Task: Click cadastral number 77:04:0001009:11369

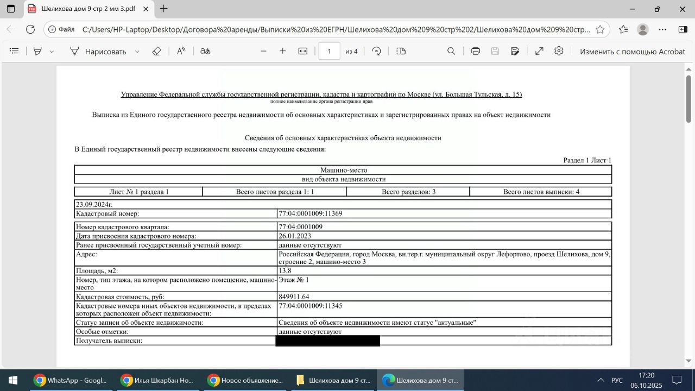Action: tap(310, 213)
